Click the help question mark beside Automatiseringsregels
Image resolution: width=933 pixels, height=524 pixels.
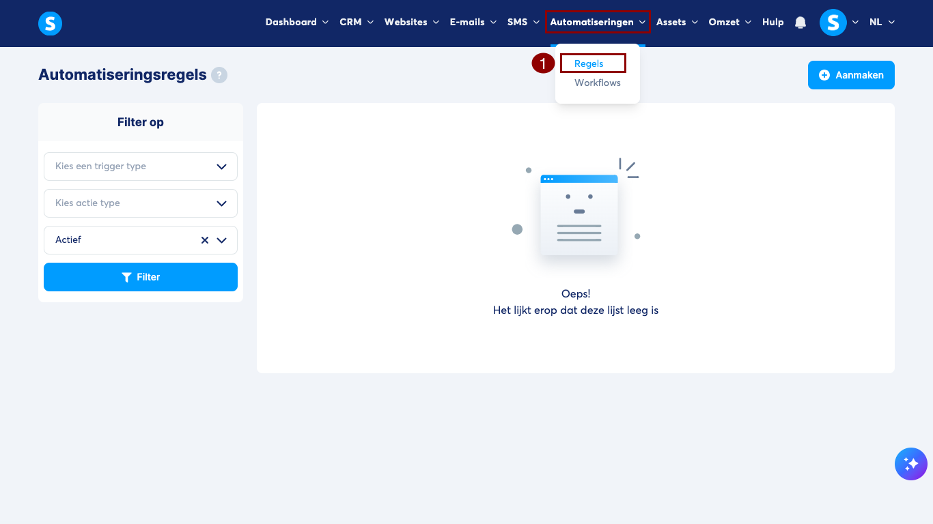219,75
